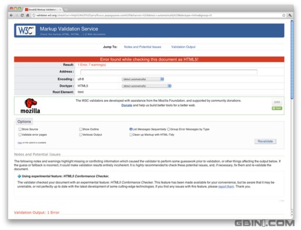Open the Doctype detect automatically dropdown
The height and width of the screenshot is (230, 301).
(x=146, y=86)
